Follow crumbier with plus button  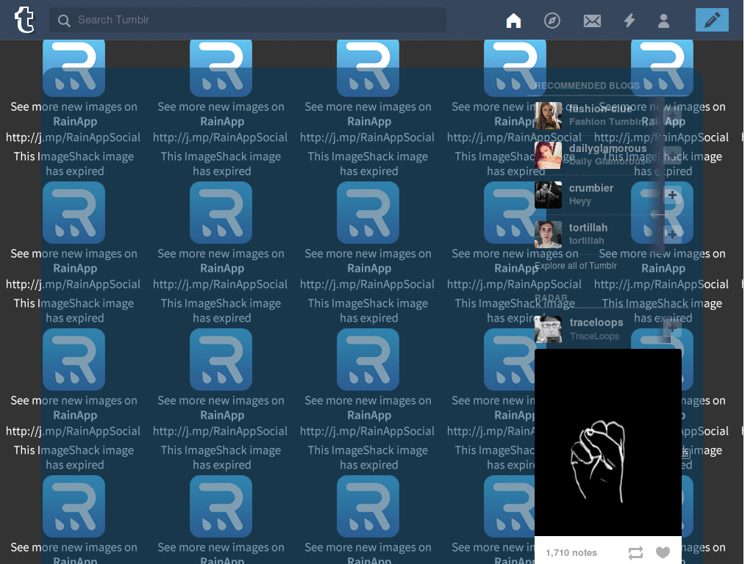672,195
